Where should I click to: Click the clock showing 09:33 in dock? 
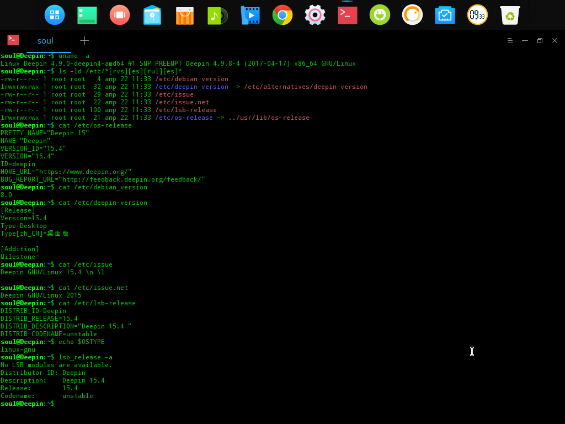(477, 15)
